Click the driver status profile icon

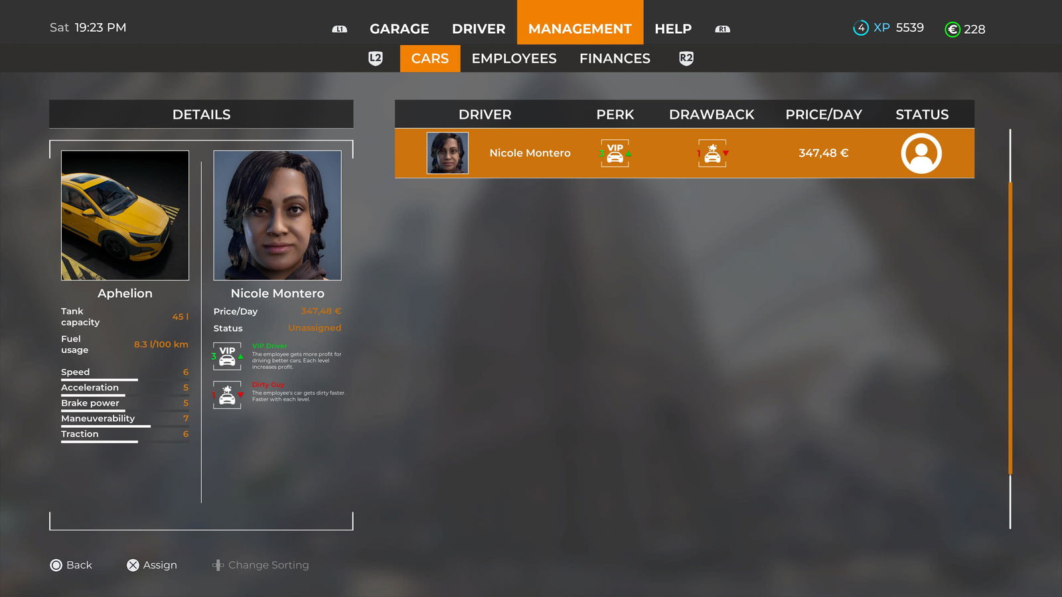click(921, 153)
